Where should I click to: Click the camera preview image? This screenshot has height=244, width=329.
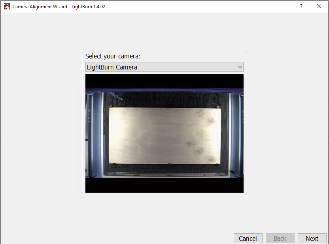click(x=164, y=133)
